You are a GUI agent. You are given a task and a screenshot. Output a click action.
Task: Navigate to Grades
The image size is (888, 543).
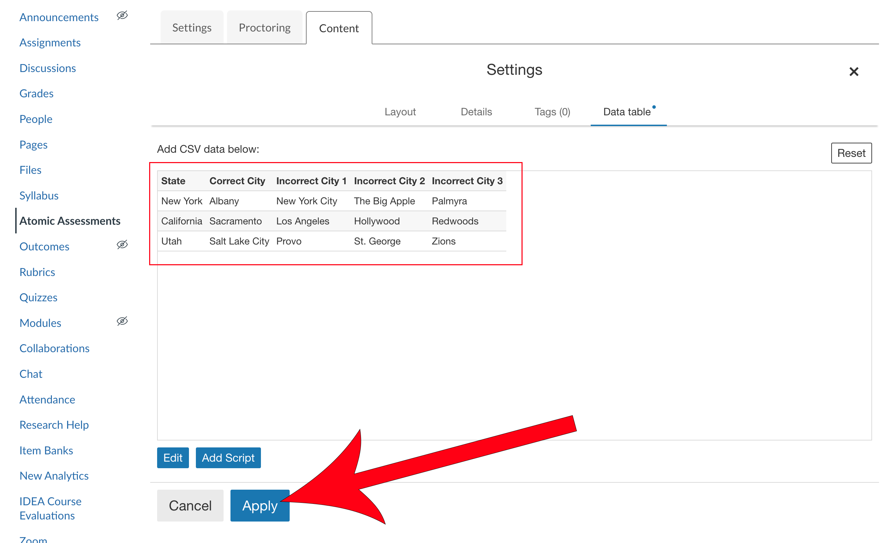tap(36, 93)
